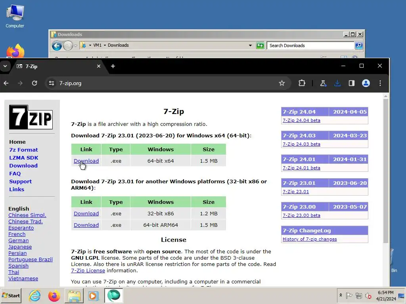The height and width of the screenshot is (304, 406).
Task: Expand VM1 breadcrumb arrow in Explorer
Action: coord(105,45)
